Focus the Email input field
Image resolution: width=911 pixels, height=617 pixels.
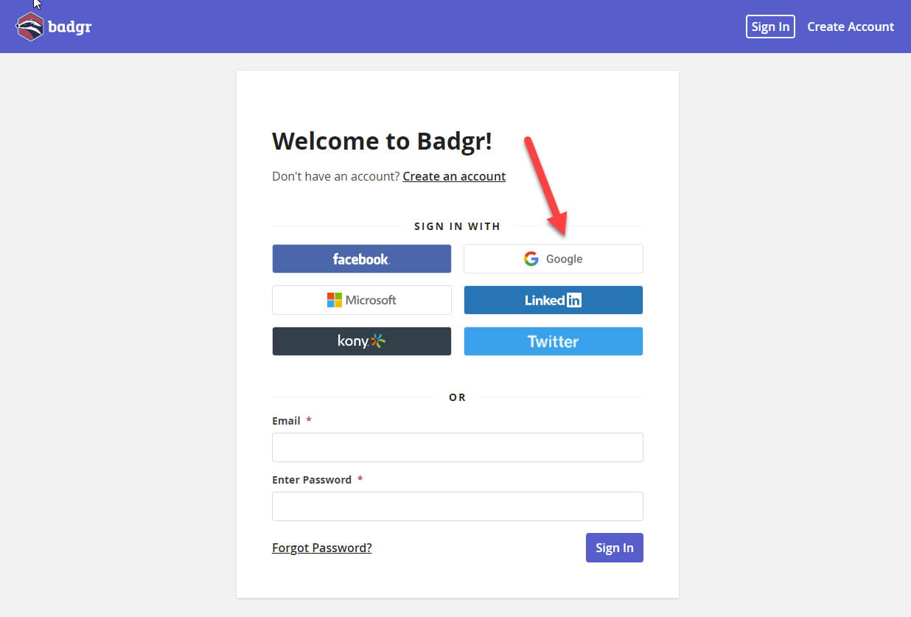click(458, 447)
